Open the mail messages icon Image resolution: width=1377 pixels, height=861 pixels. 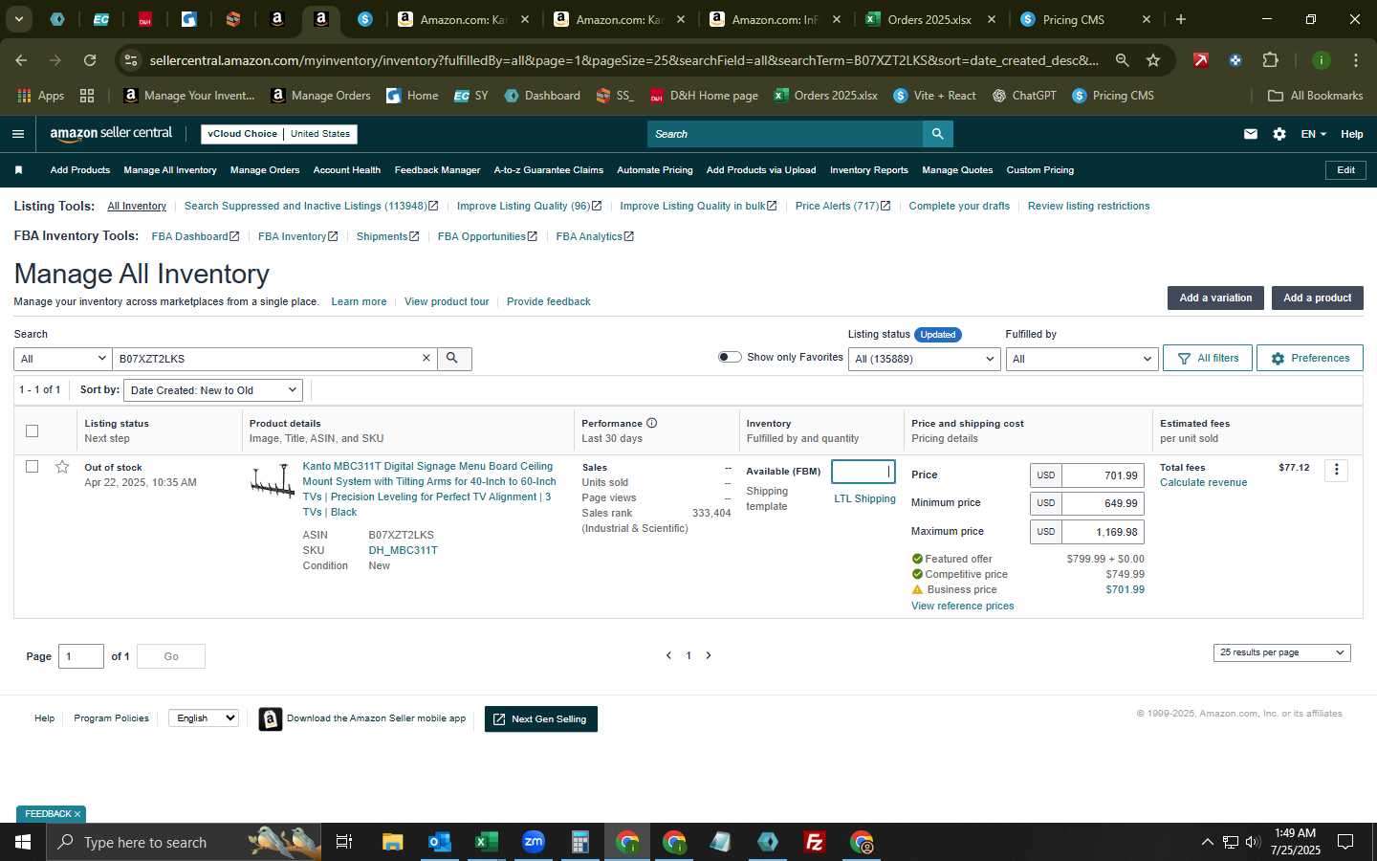pos(1251,134)
